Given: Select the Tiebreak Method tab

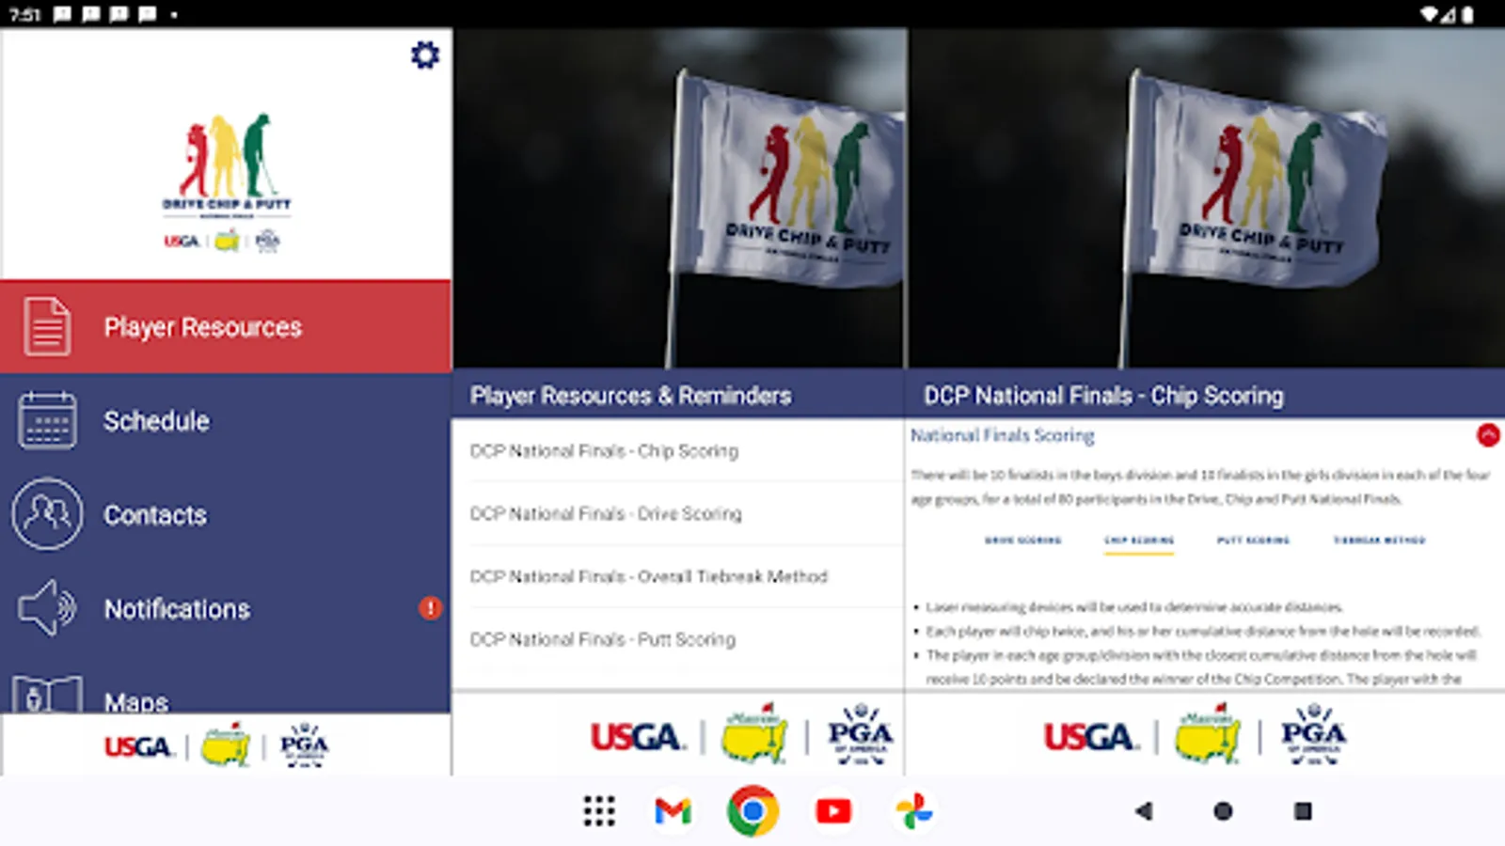Looking at the screenshot, I should [x=1379, y=540].
